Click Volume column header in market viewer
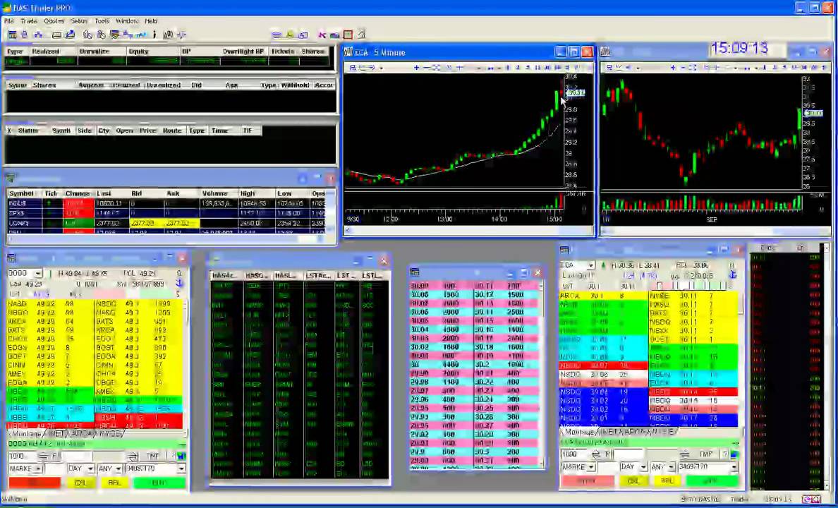The height and width of the screenshot is (508, 838). click(215, 193)
